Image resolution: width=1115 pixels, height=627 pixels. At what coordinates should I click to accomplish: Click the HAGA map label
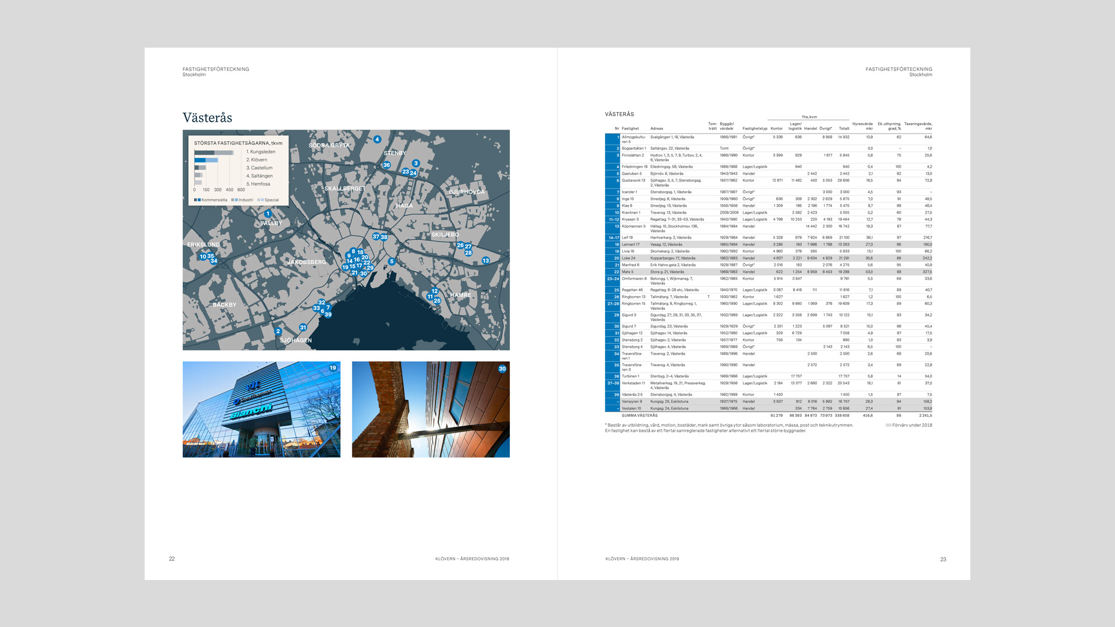405,206
